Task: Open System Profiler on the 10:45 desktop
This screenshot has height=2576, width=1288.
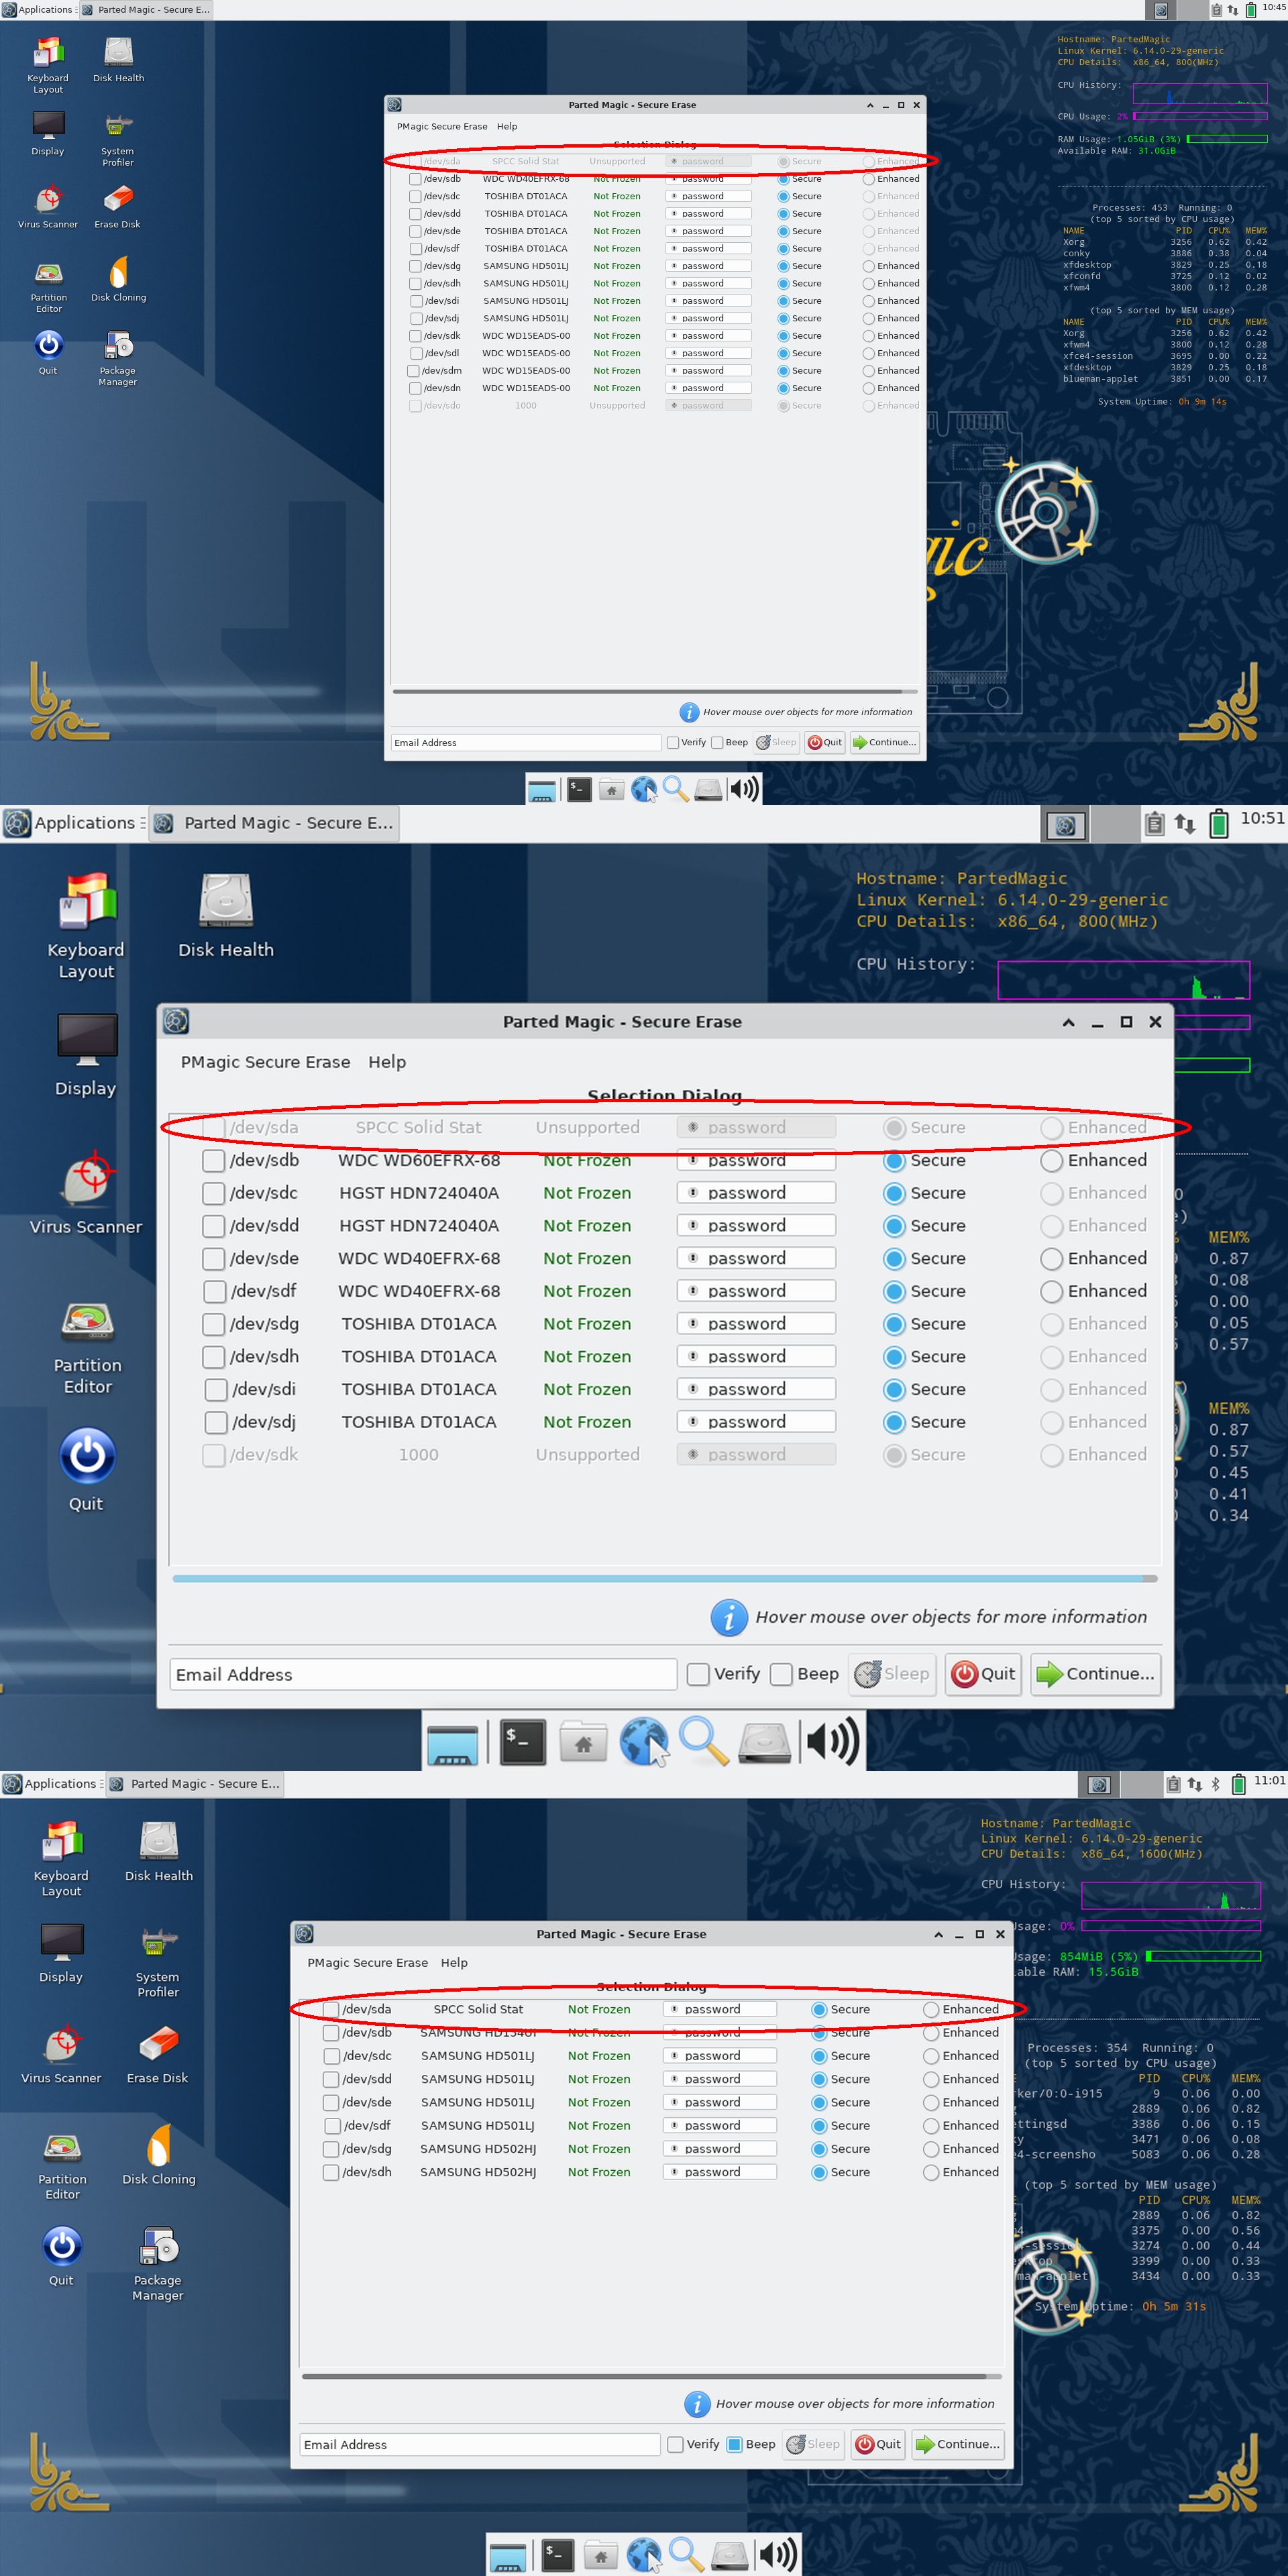Action: 118,126
